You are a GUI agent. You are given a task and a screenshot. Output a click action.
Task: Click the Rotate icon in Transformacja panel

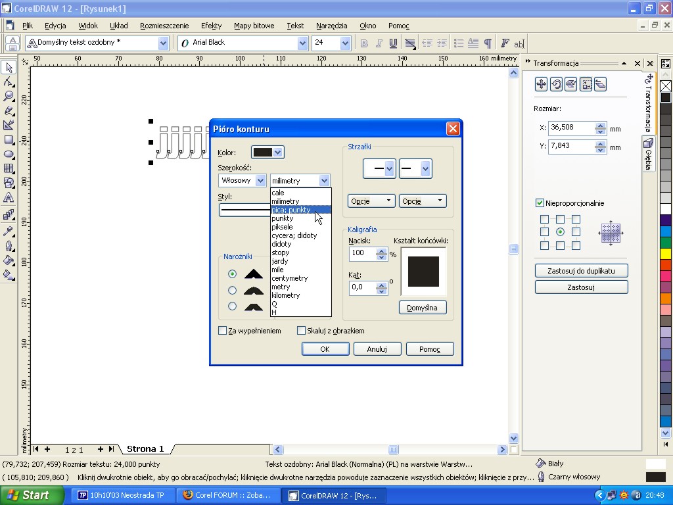pos(556,84)
